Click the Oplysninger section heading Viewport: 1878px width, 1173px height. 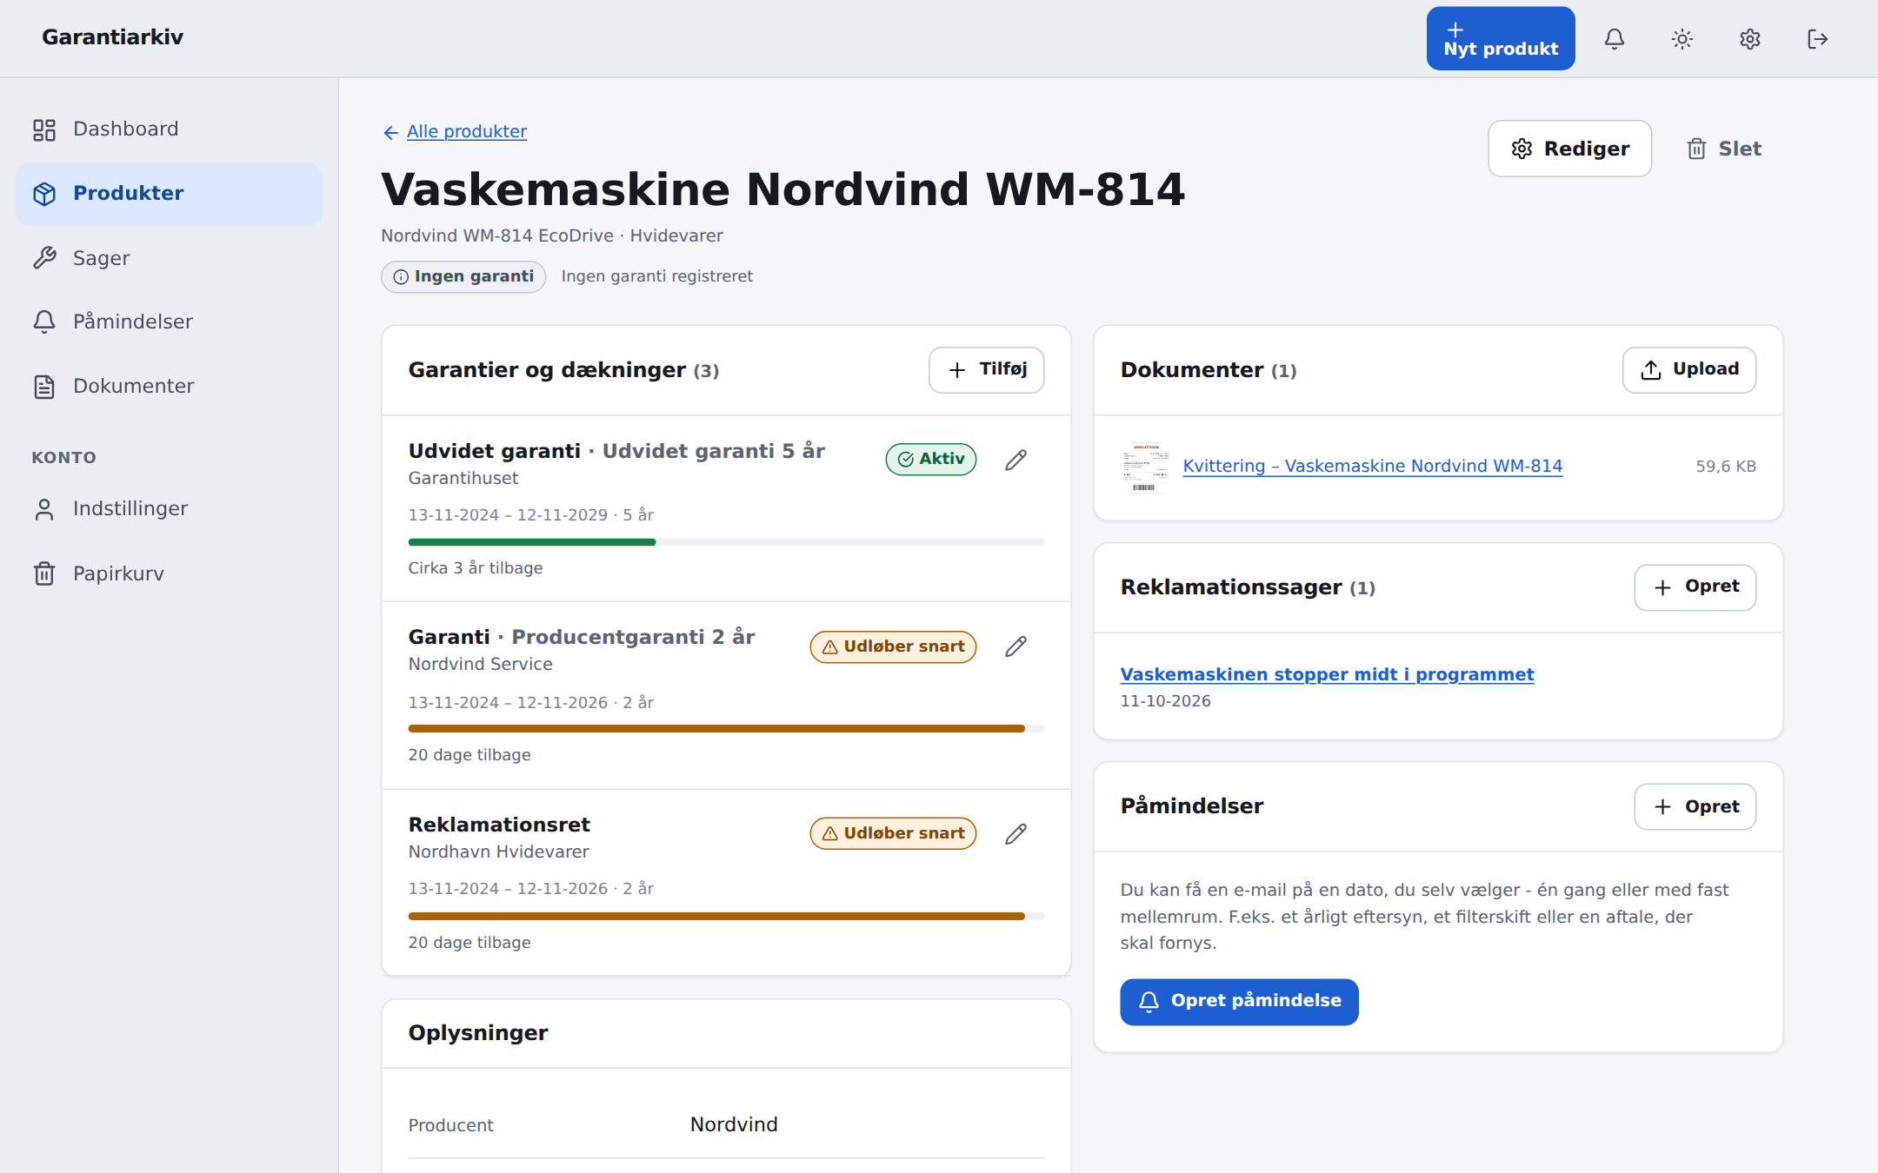[x=478, y=1033]
